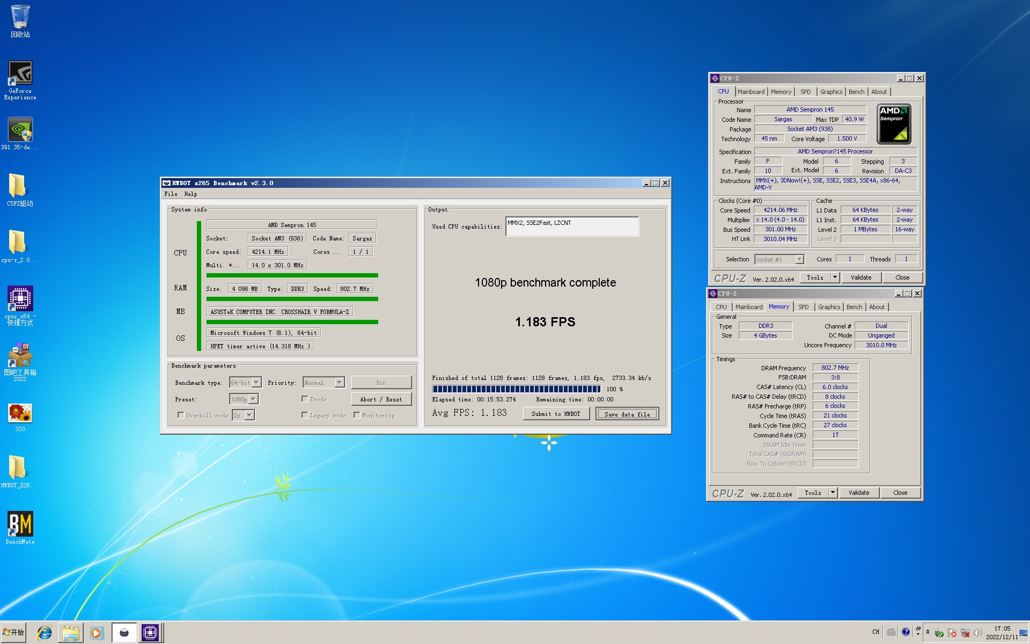The width and height of the screenshot is (1030, 644).
Task: Click Show Desktop button at taskbar edge
Action: coord(1025,633)
